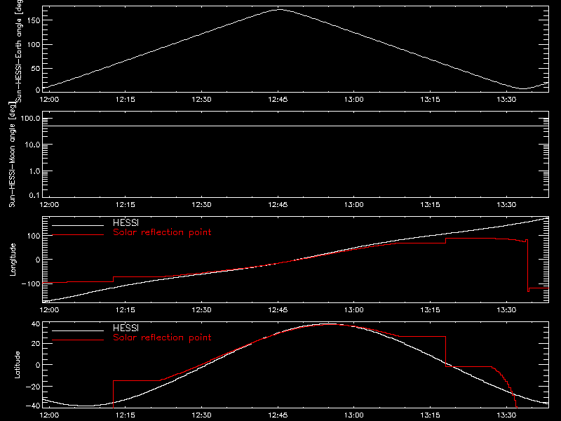Click the 10.0 tick on Moon angle axis
This screenshot has height=421, width=561.
pyautogui.click(x=32, y=145)
